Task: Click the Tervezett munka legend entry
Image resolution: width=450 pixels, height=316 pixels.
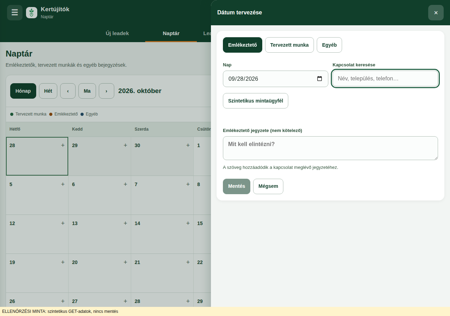Action: point(28,114)
